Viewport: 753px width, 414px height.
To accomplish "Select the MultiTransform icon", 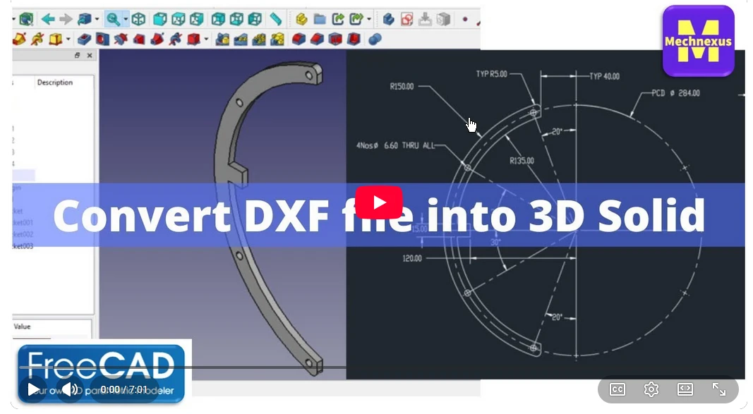I will coord(277,39).
